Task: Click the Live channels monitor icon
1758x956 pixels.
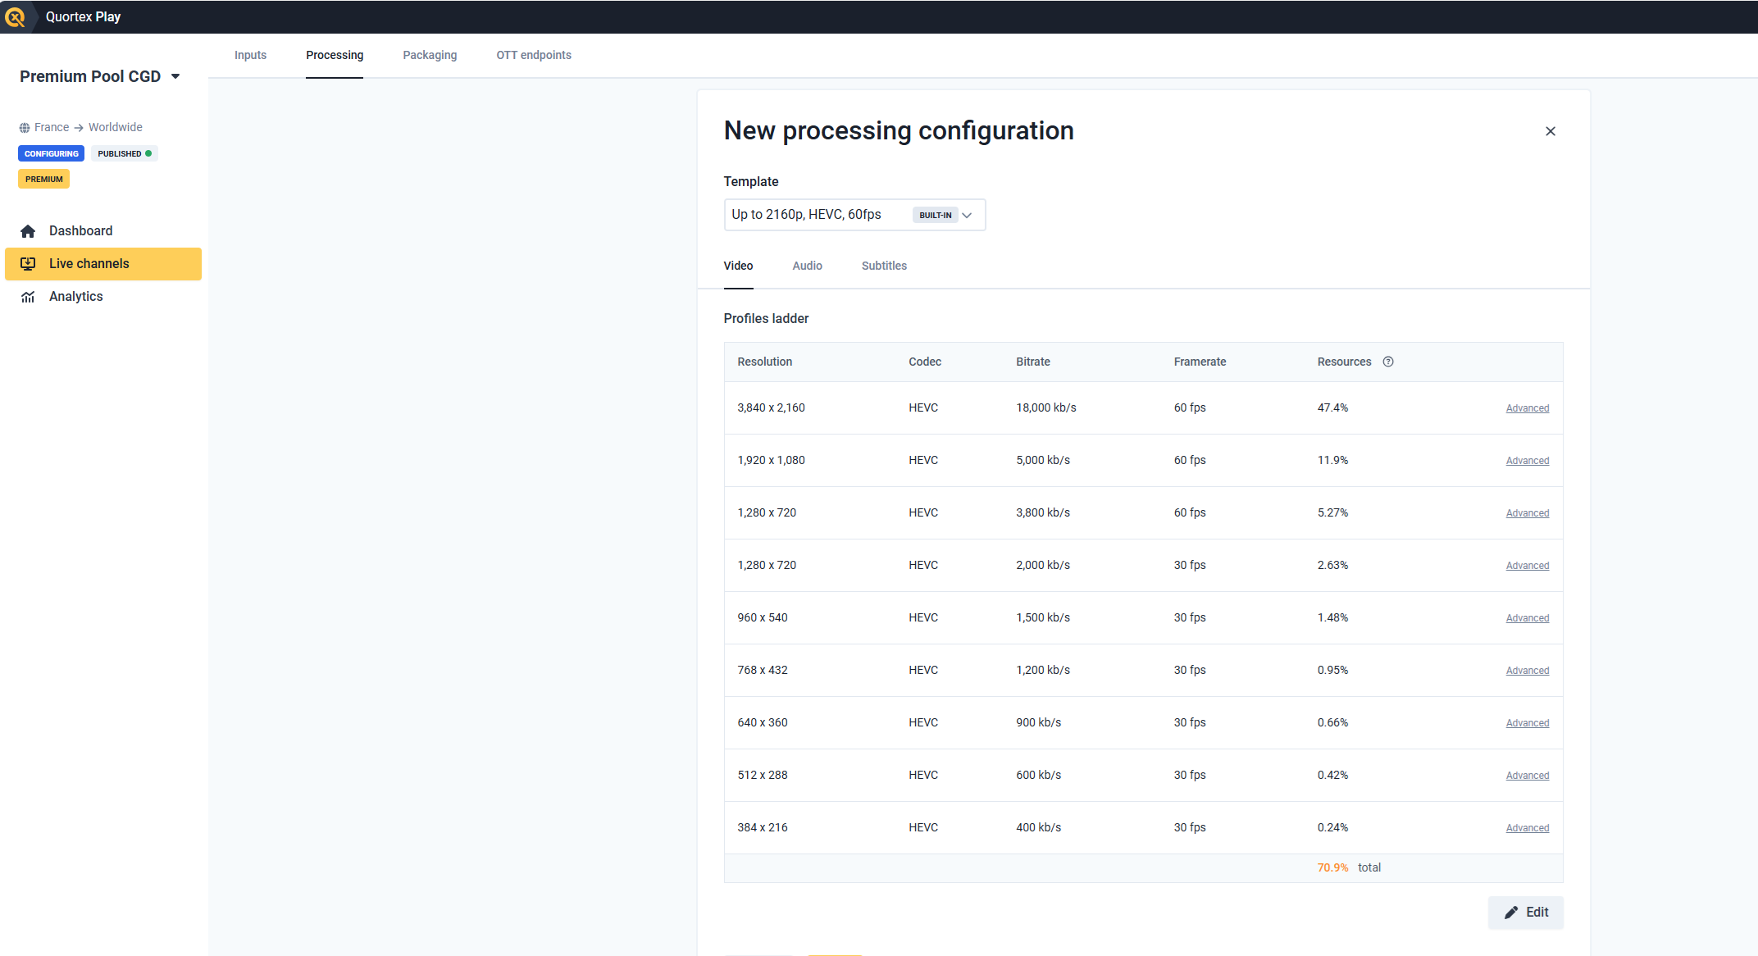Action: point(28,264)
